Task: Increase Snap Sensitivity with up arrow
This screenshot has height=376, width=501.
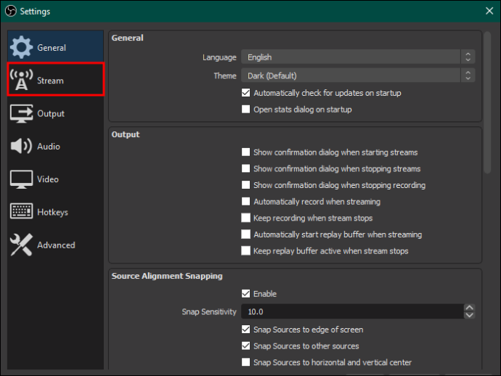Action: click(x=469, y=308)
